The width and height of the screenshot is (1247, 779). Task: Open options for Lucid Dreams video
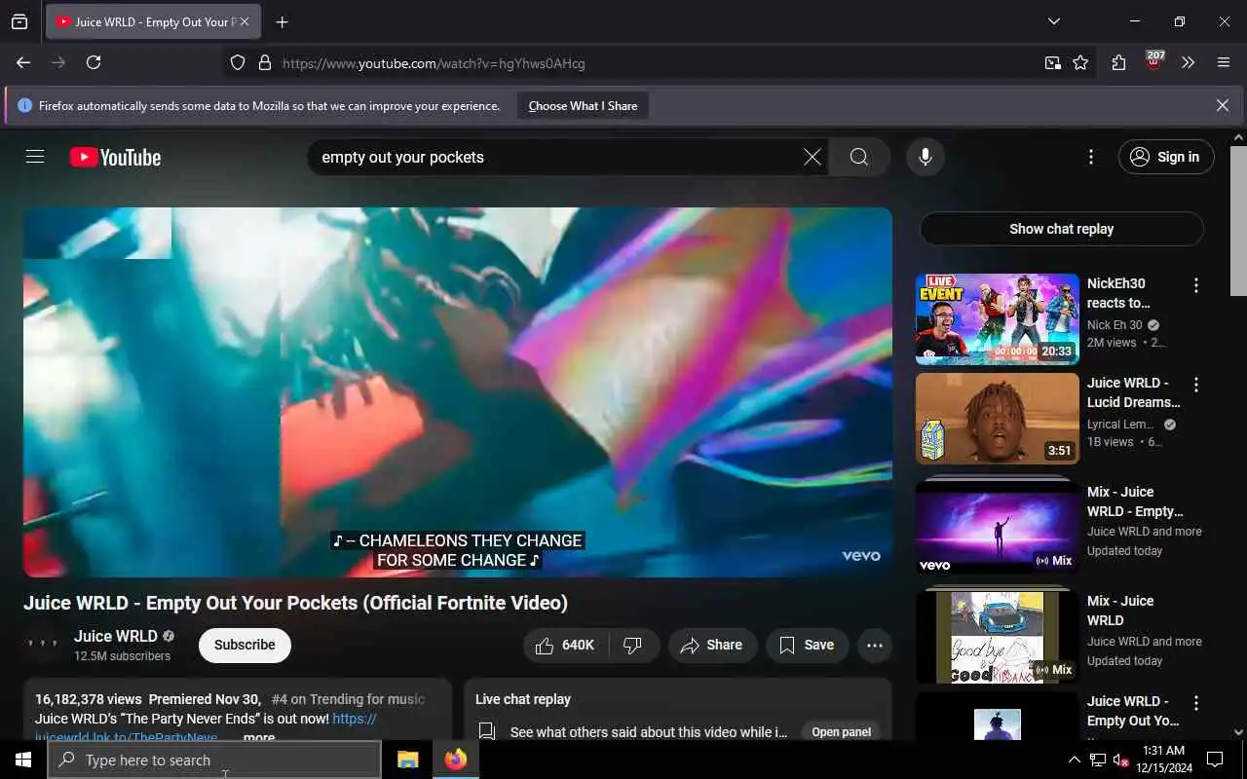point(1196,385)
